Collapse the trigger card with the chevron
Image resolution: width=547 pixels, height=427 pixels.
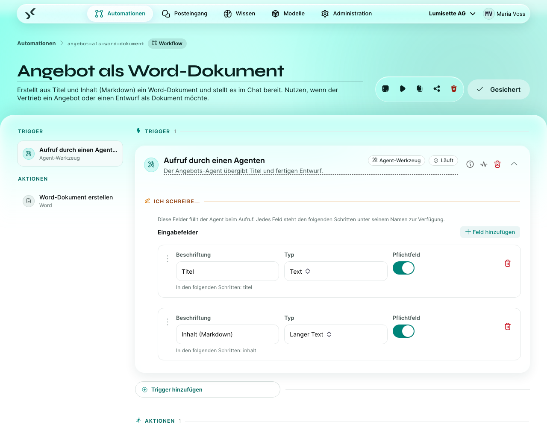click(x=514, y=164)
